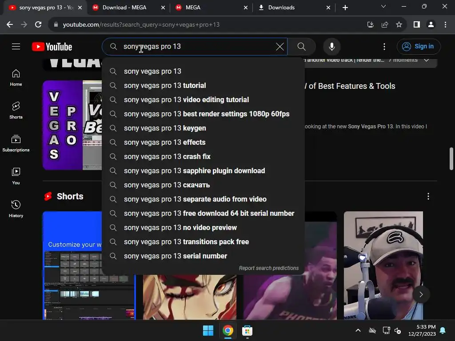This screenshot has width=455, height=341.
Task: Go forward with Chrome forward arrow
Action: (x=24, y=25)
